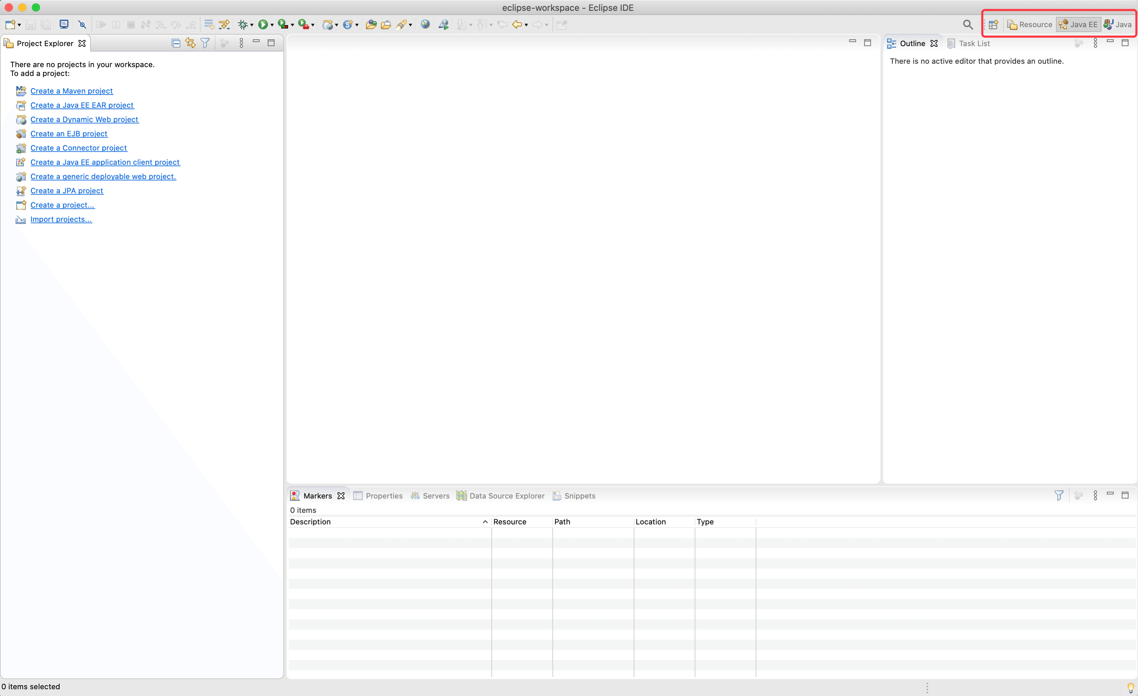The image size is (1138, 696).
Task: Open the Outline panel View Menu
Action: click(1095, 43)
